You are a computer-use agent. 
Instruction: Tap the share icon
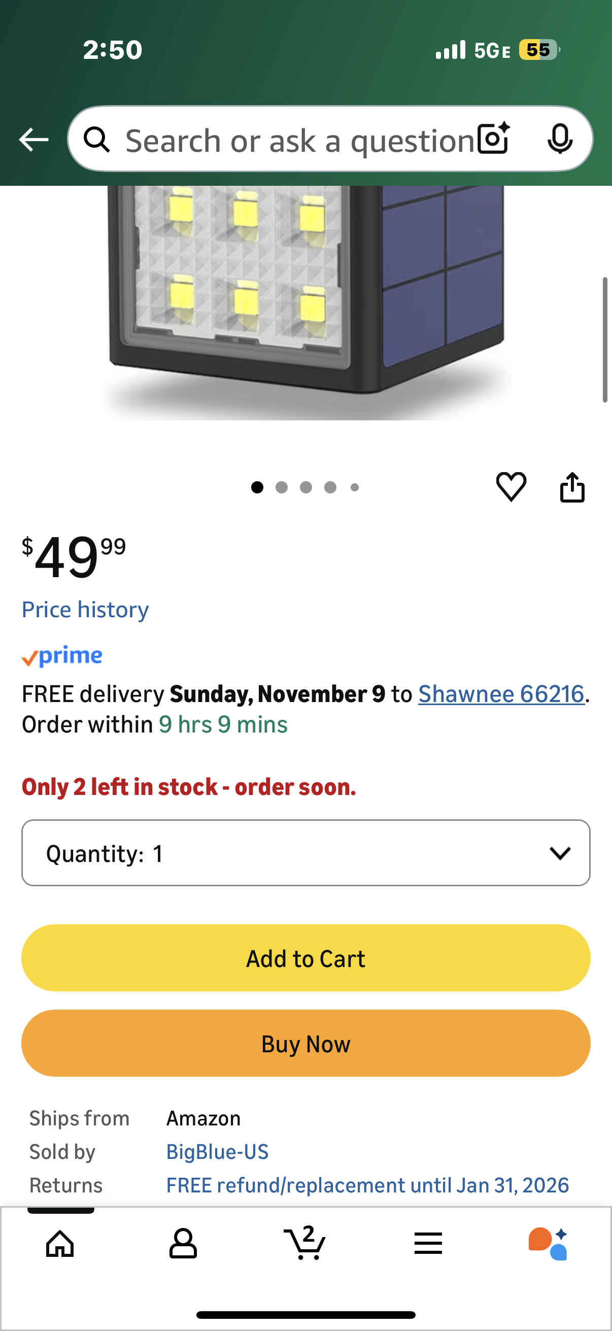[x=572, y=487]
